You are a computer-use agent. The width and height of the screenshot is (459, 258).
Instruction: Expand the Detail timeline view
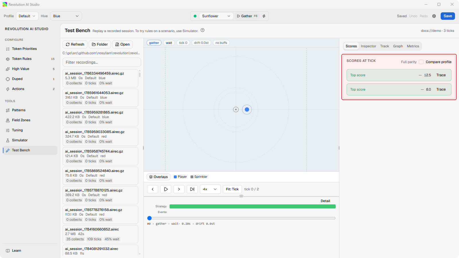tap(325, 201)
